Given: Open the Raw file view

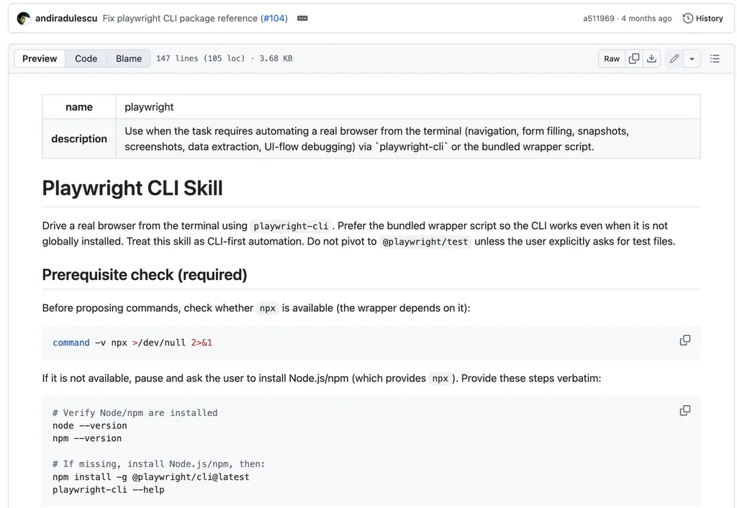Looking at the screenshot, I should point(612,59).
